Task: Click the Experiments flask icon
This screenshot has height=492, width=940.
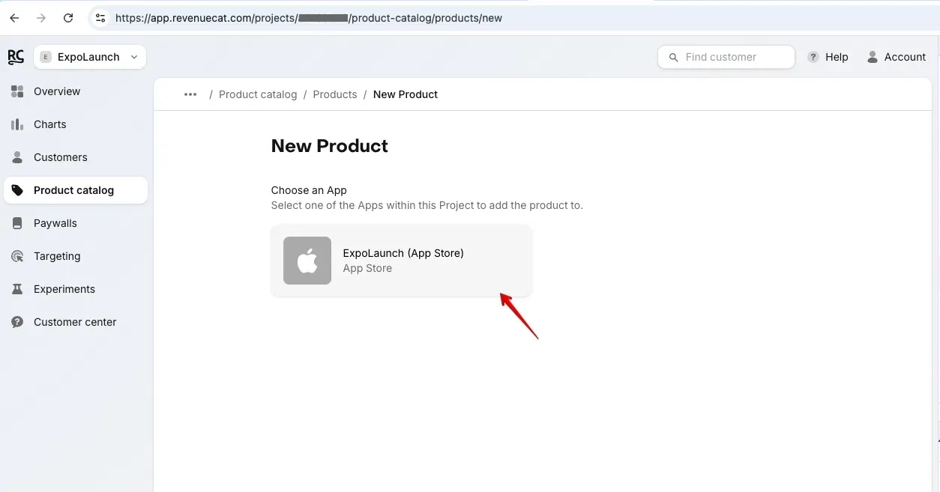Action: click(17, 289)
